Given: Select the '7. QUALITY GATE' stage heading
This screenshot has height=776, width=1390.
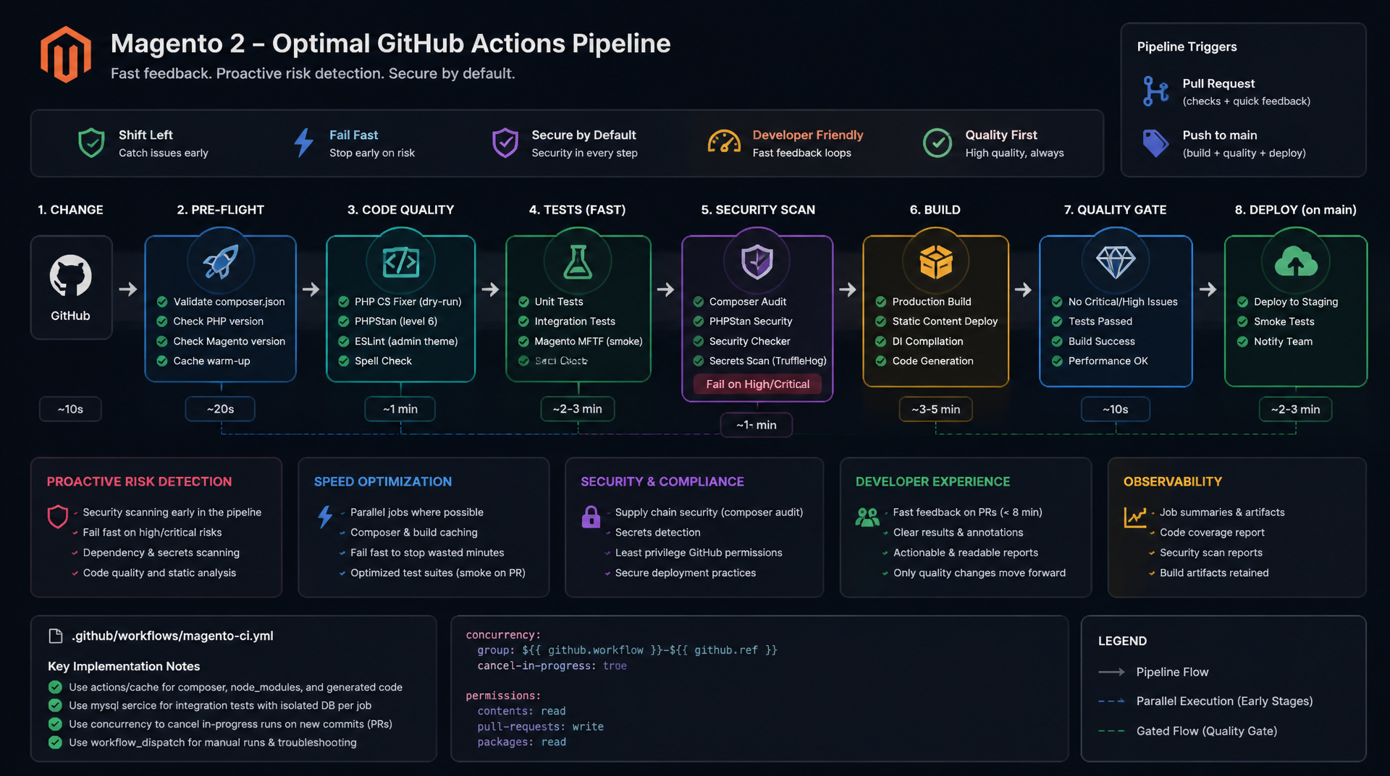Looking at the screenshot, I should coord(1115,210).
